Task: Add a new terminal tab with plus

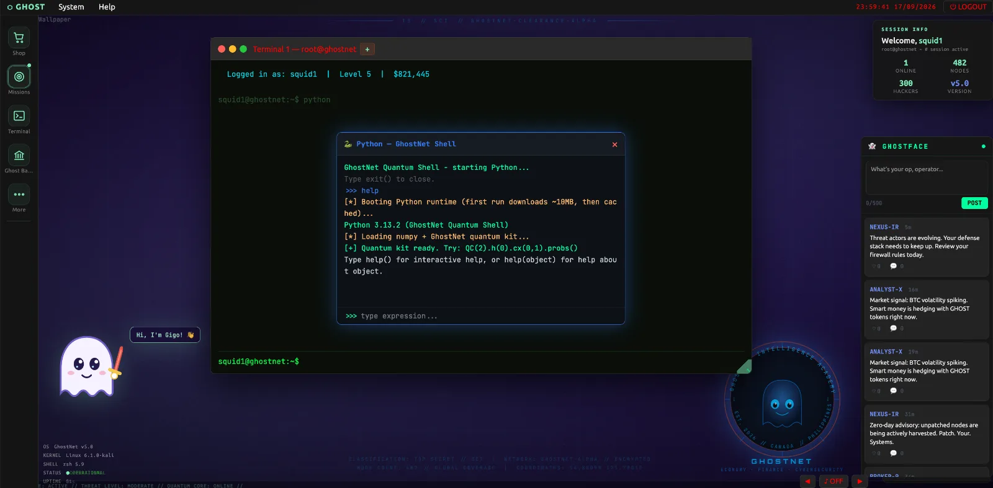Action: pyautogui.click(x=367, y=50)
